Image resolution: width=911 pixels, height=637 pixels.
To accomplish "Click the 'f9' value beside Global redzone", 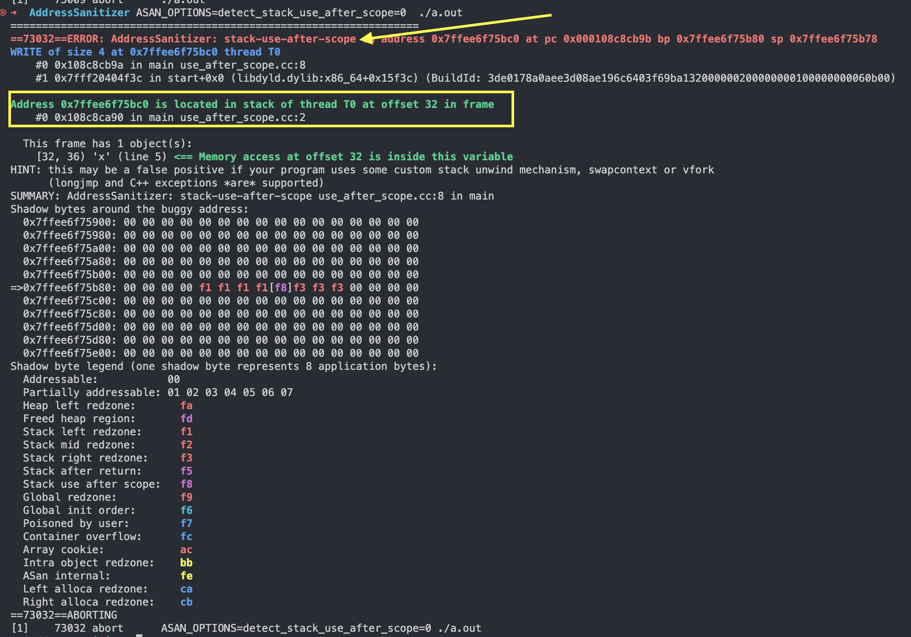I will [186, 497].
